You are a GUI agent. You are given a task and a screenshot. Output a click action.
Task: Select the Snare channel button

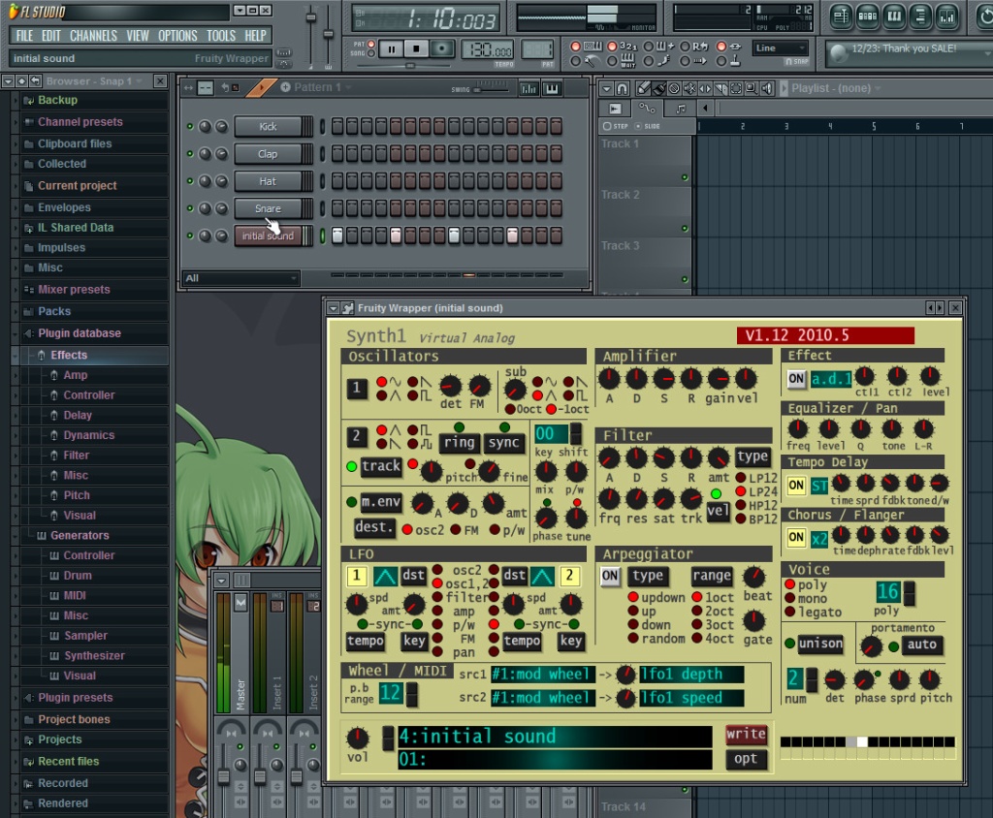point(268,208)
